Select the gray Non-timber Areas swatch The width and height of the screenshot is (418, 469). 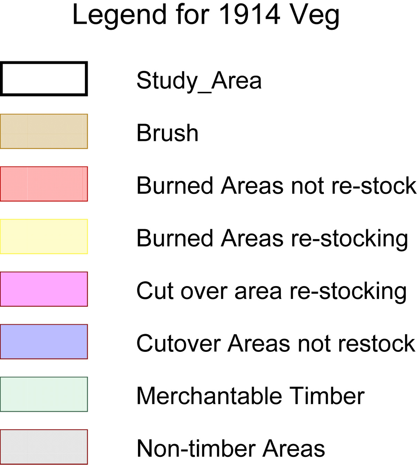click(44, 447)
